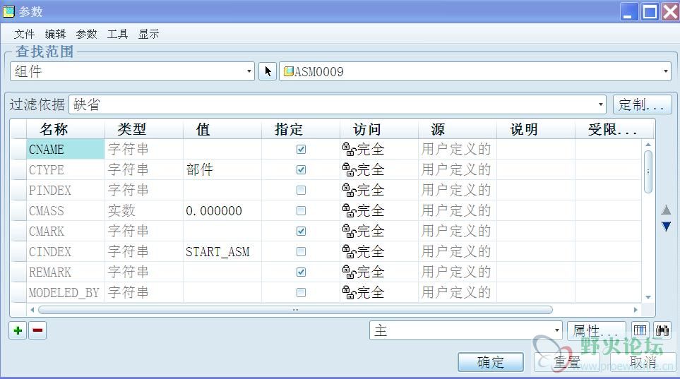The width and height of the screenshot is (680, 379).
Task: Check the designate checkbox for PINDEX
Action: pyautogui.click(x=301, y=190)
